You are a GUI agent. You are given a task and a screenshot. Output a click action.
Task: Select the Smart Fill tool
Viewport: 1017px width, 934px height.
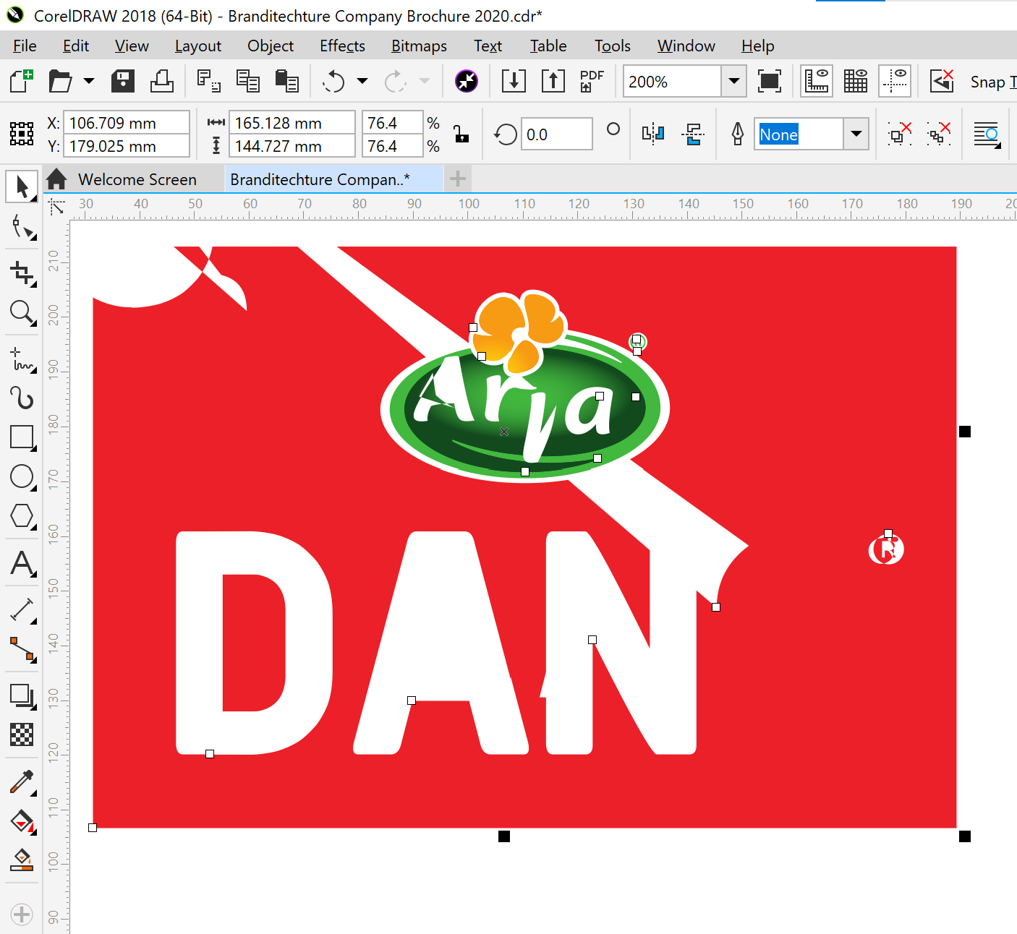point(22,860)
